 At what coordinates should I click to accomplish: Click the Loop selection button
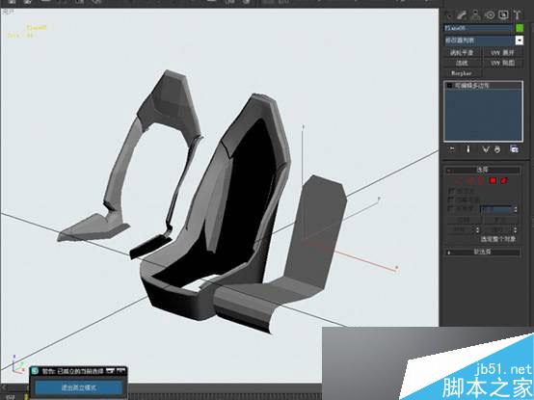[x=498, y=229]
